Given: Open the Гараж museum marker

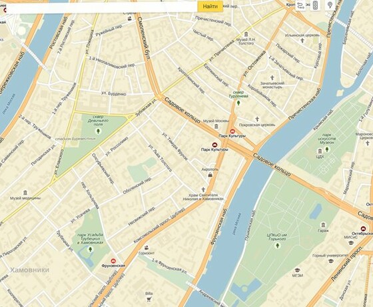Looking at the screenshot, I should 323,225.
